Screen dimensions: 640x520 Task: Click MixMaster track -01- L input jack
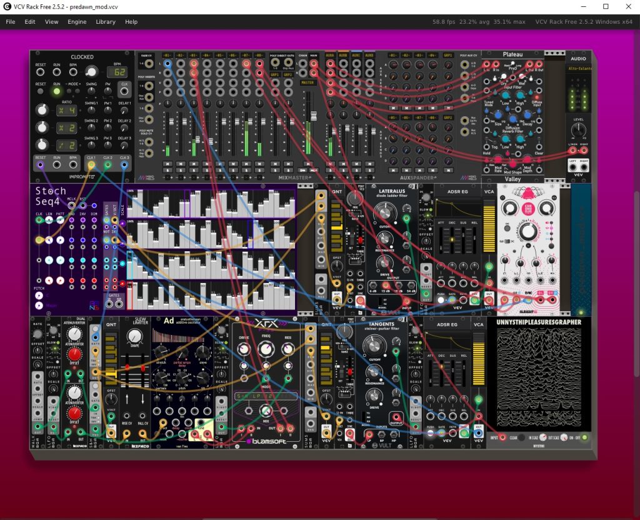click(x=167, y=64)
